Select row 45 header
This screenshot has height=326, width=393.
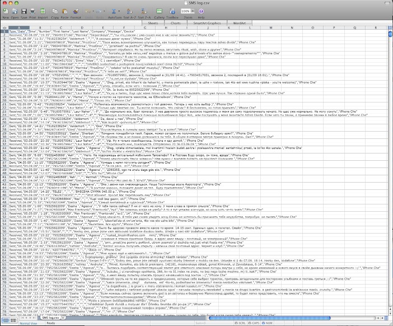(x=4, y=192)
